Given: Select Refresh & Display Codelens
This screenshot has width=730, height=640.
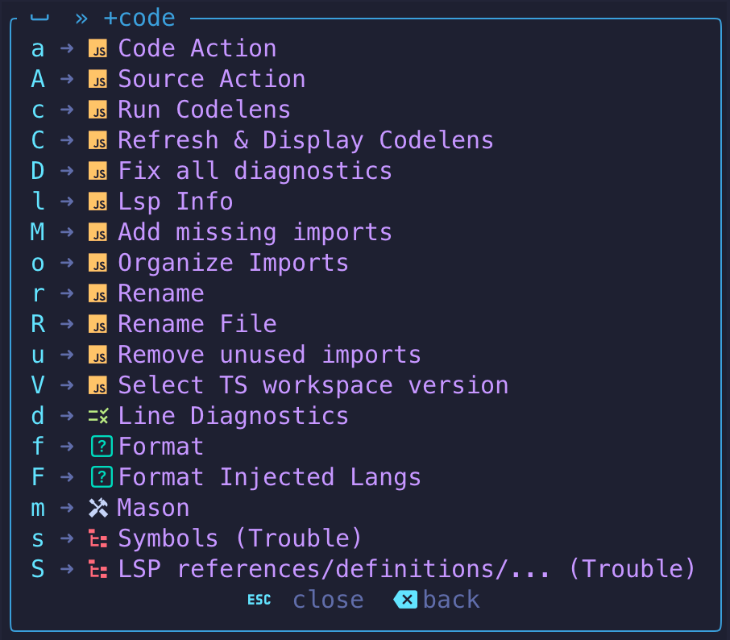Looking at the screenshot, I should click(x=305, y=140).
